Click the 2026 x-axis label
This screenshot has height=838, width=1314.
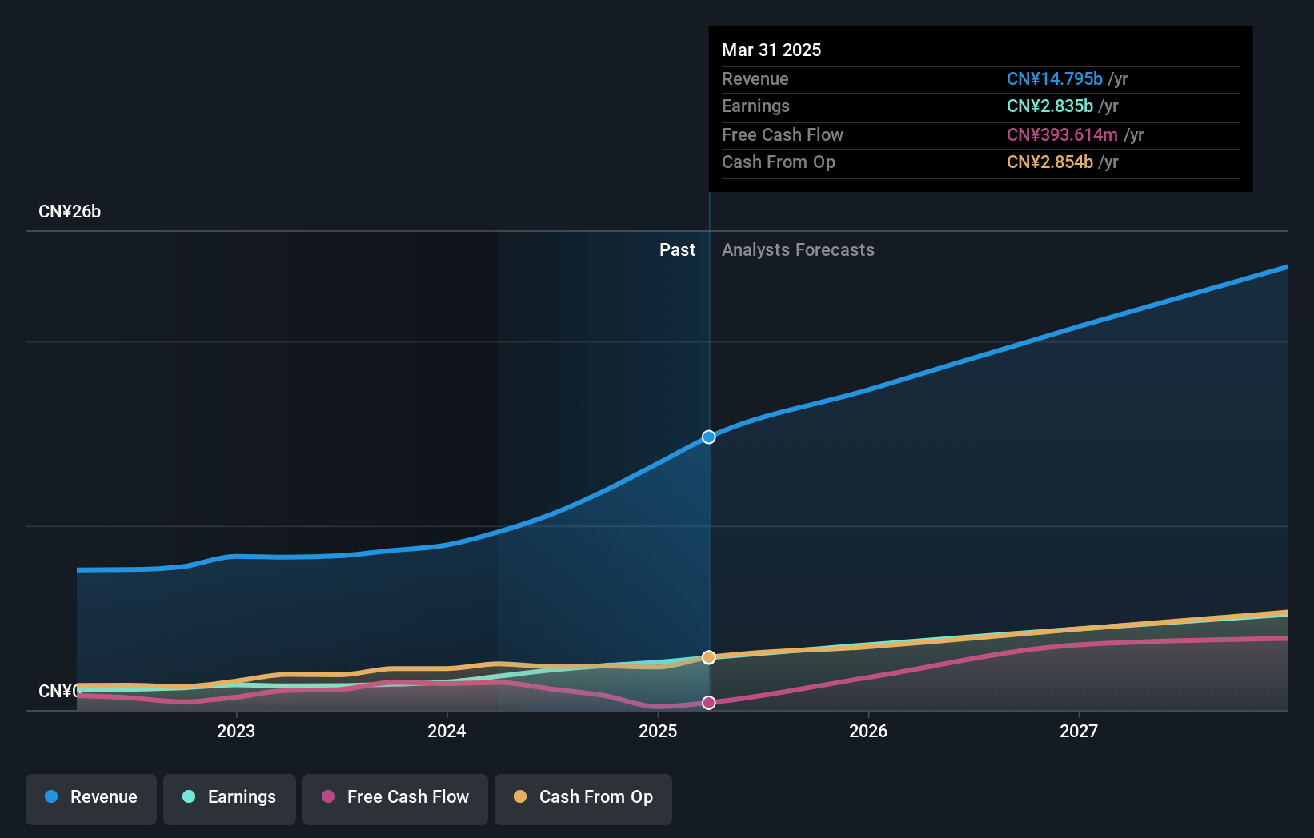pos(868,731)
